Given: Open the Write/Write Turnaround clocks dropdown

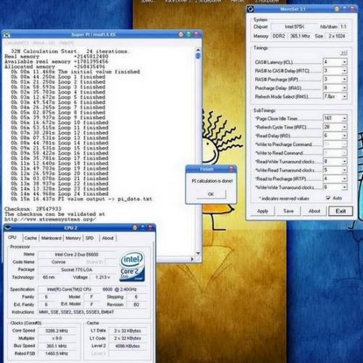Looking at the screenshot, I should [344, 187].
